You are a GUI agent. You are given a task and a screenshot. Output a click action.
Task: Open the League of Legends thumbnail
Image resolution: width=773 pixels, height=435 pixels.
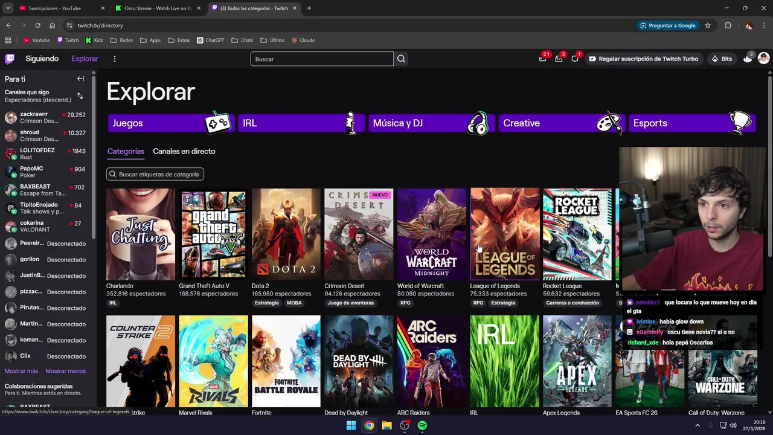[505, 234]
